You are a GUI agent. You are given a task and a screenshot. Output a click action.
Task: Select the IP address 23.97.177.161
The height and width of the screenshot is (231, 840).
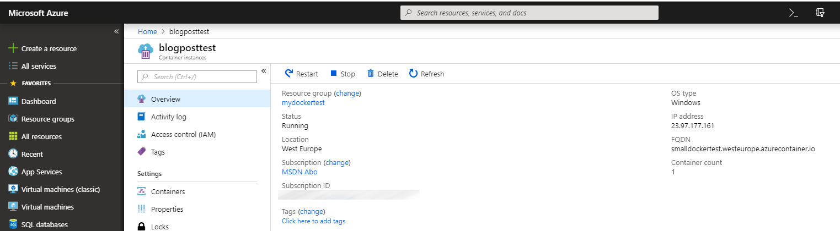click(693, 125)
